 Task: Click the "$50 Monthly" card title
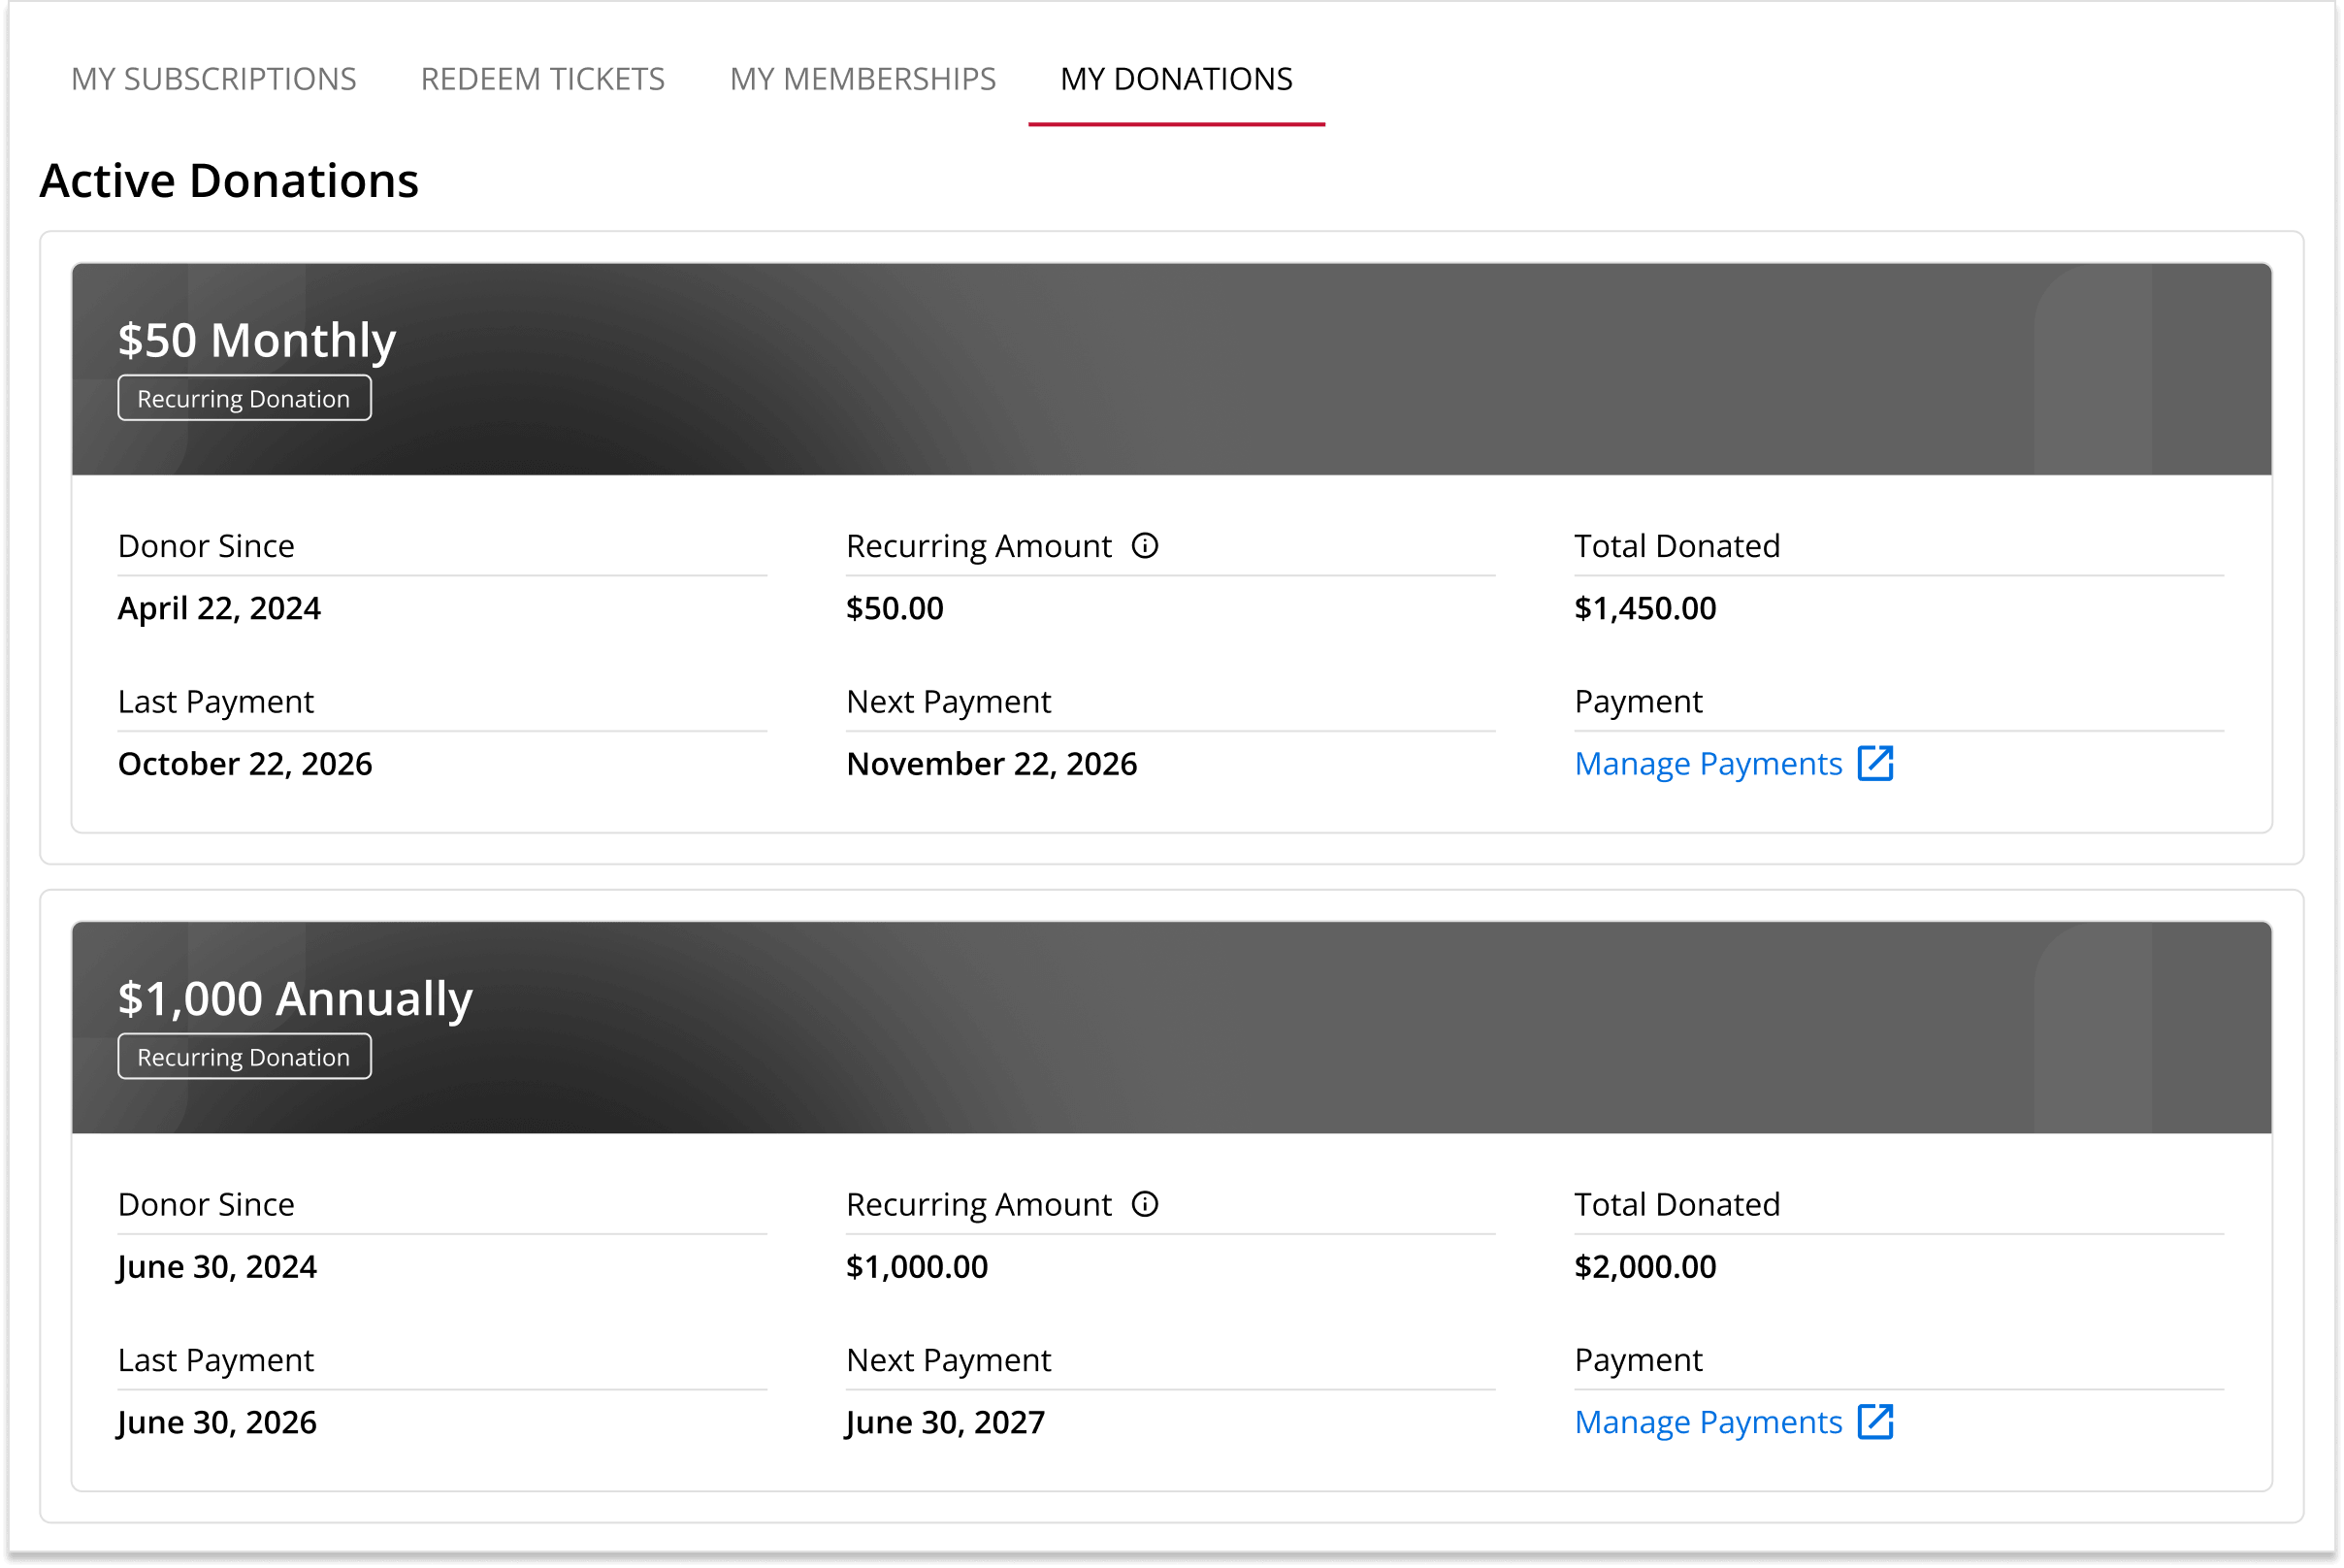pos(257,340)
